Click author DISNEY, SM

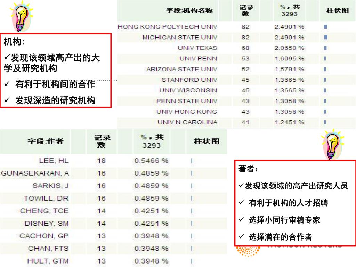[47, 224]
